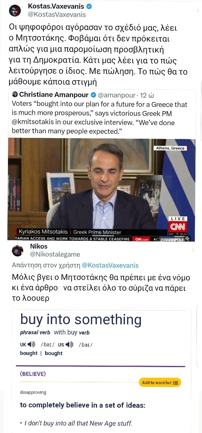Play the CNN Mitsotakis interview video
Viewport: 202px width, 433px height.
pyautogui.click(x=102, y=190)
